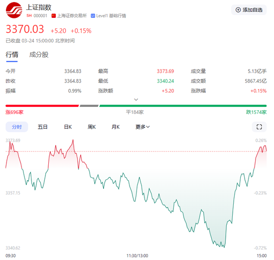The height and width of the screenshot is (260, 274).
Task: Click time label 15:00
Action: pos(262,256)
